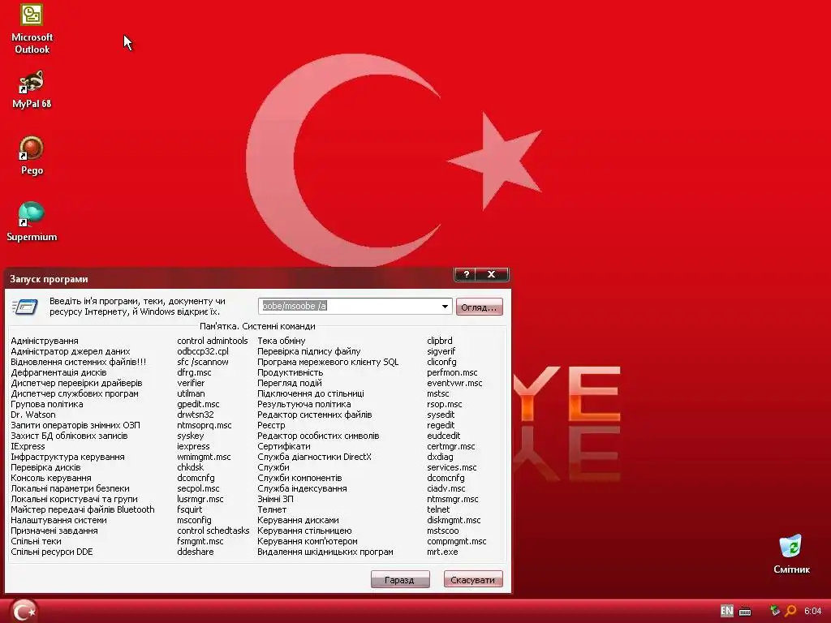Image resolution: width=831 pixels, height=623 pixels.
Task: Click the 'Адміністрування' label text
Action: [45, 341]
